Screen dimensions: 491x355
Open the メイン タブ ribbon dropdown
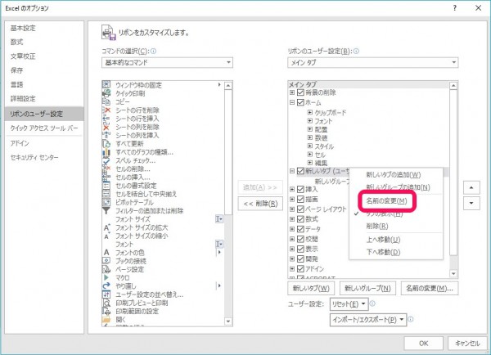coord(372,62)
